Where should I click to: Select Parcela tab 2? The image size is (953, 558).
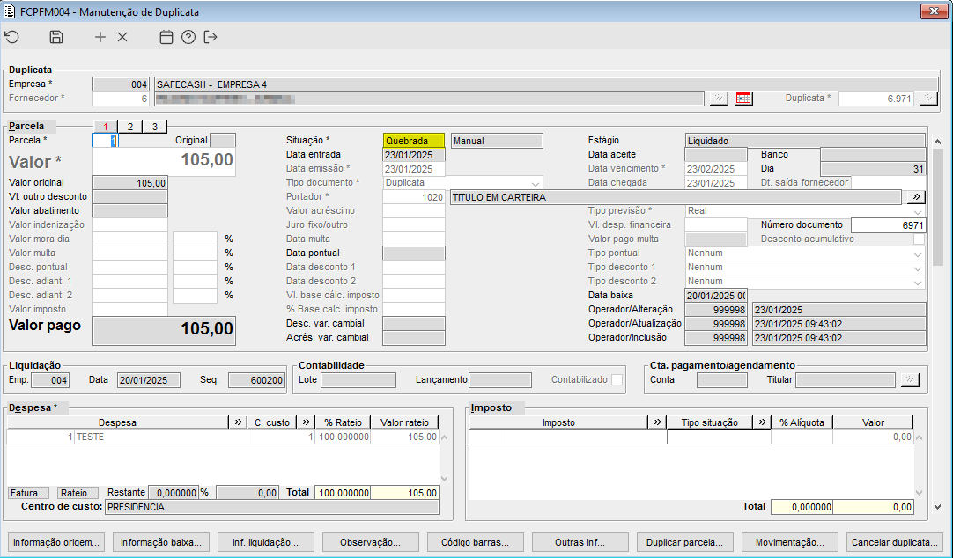coord(130,126)
